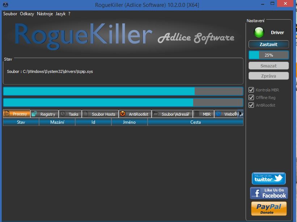
Task: Toggle the Offline Reg checkbox
Action: [x=251, y=98]
